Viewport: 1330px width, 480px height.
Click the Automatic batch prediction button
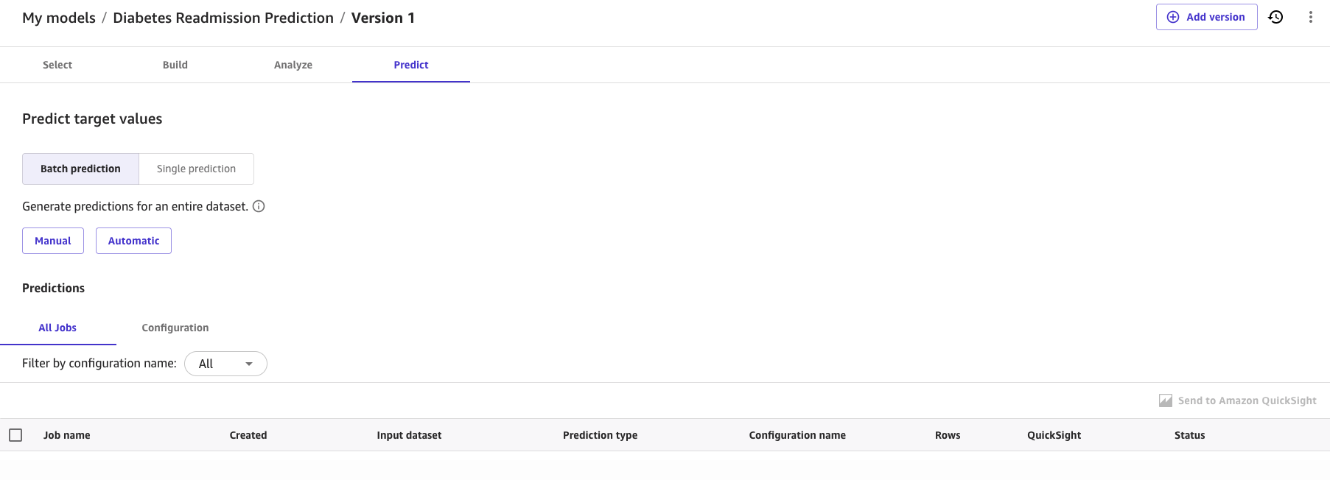(x=133, y=241)
